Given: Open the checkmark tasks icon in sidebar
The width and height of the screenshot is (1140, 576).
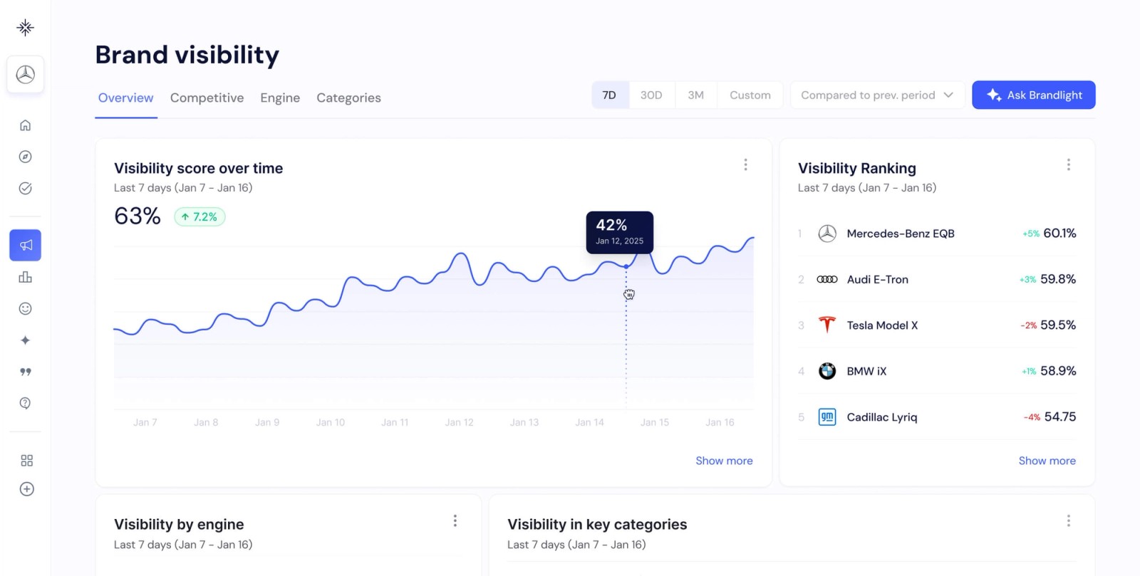Looking at the screenshot, I should tap(26, 188).
